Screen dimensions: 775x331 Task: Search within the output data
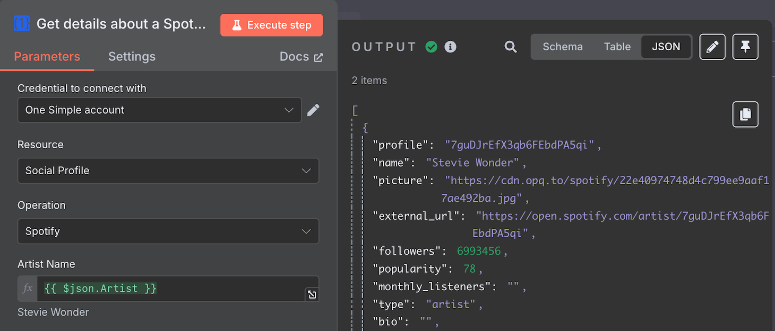pyautogui.click(x=510, y=47)
